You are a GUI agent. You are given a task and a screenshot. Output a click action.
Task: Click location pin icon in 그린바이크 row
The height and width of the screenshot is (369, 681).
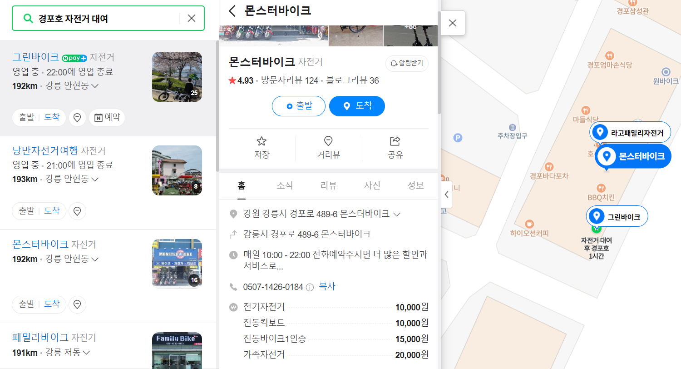[x=77, y=118]
